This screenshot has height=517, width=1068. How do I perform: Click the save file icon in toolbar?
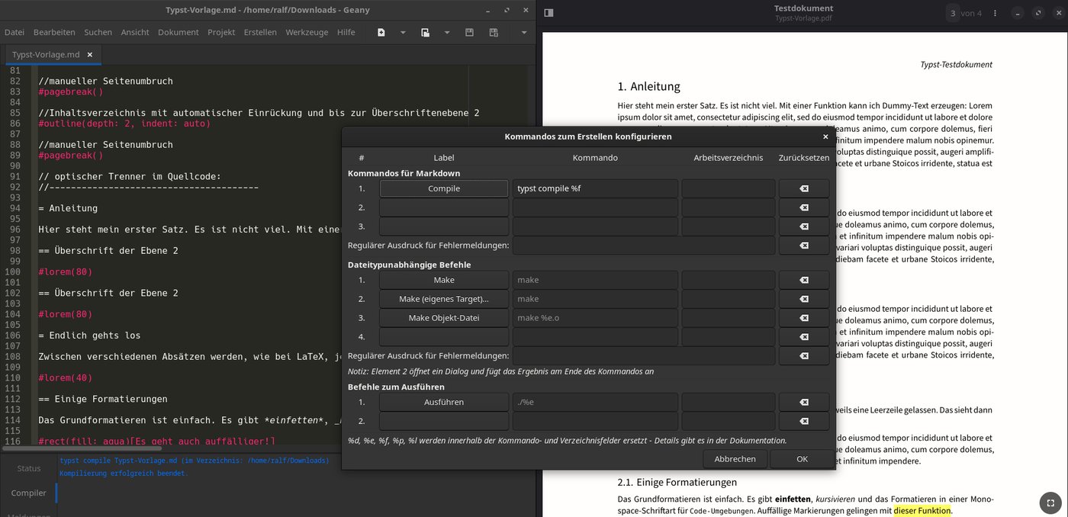[x=469, y=33]
